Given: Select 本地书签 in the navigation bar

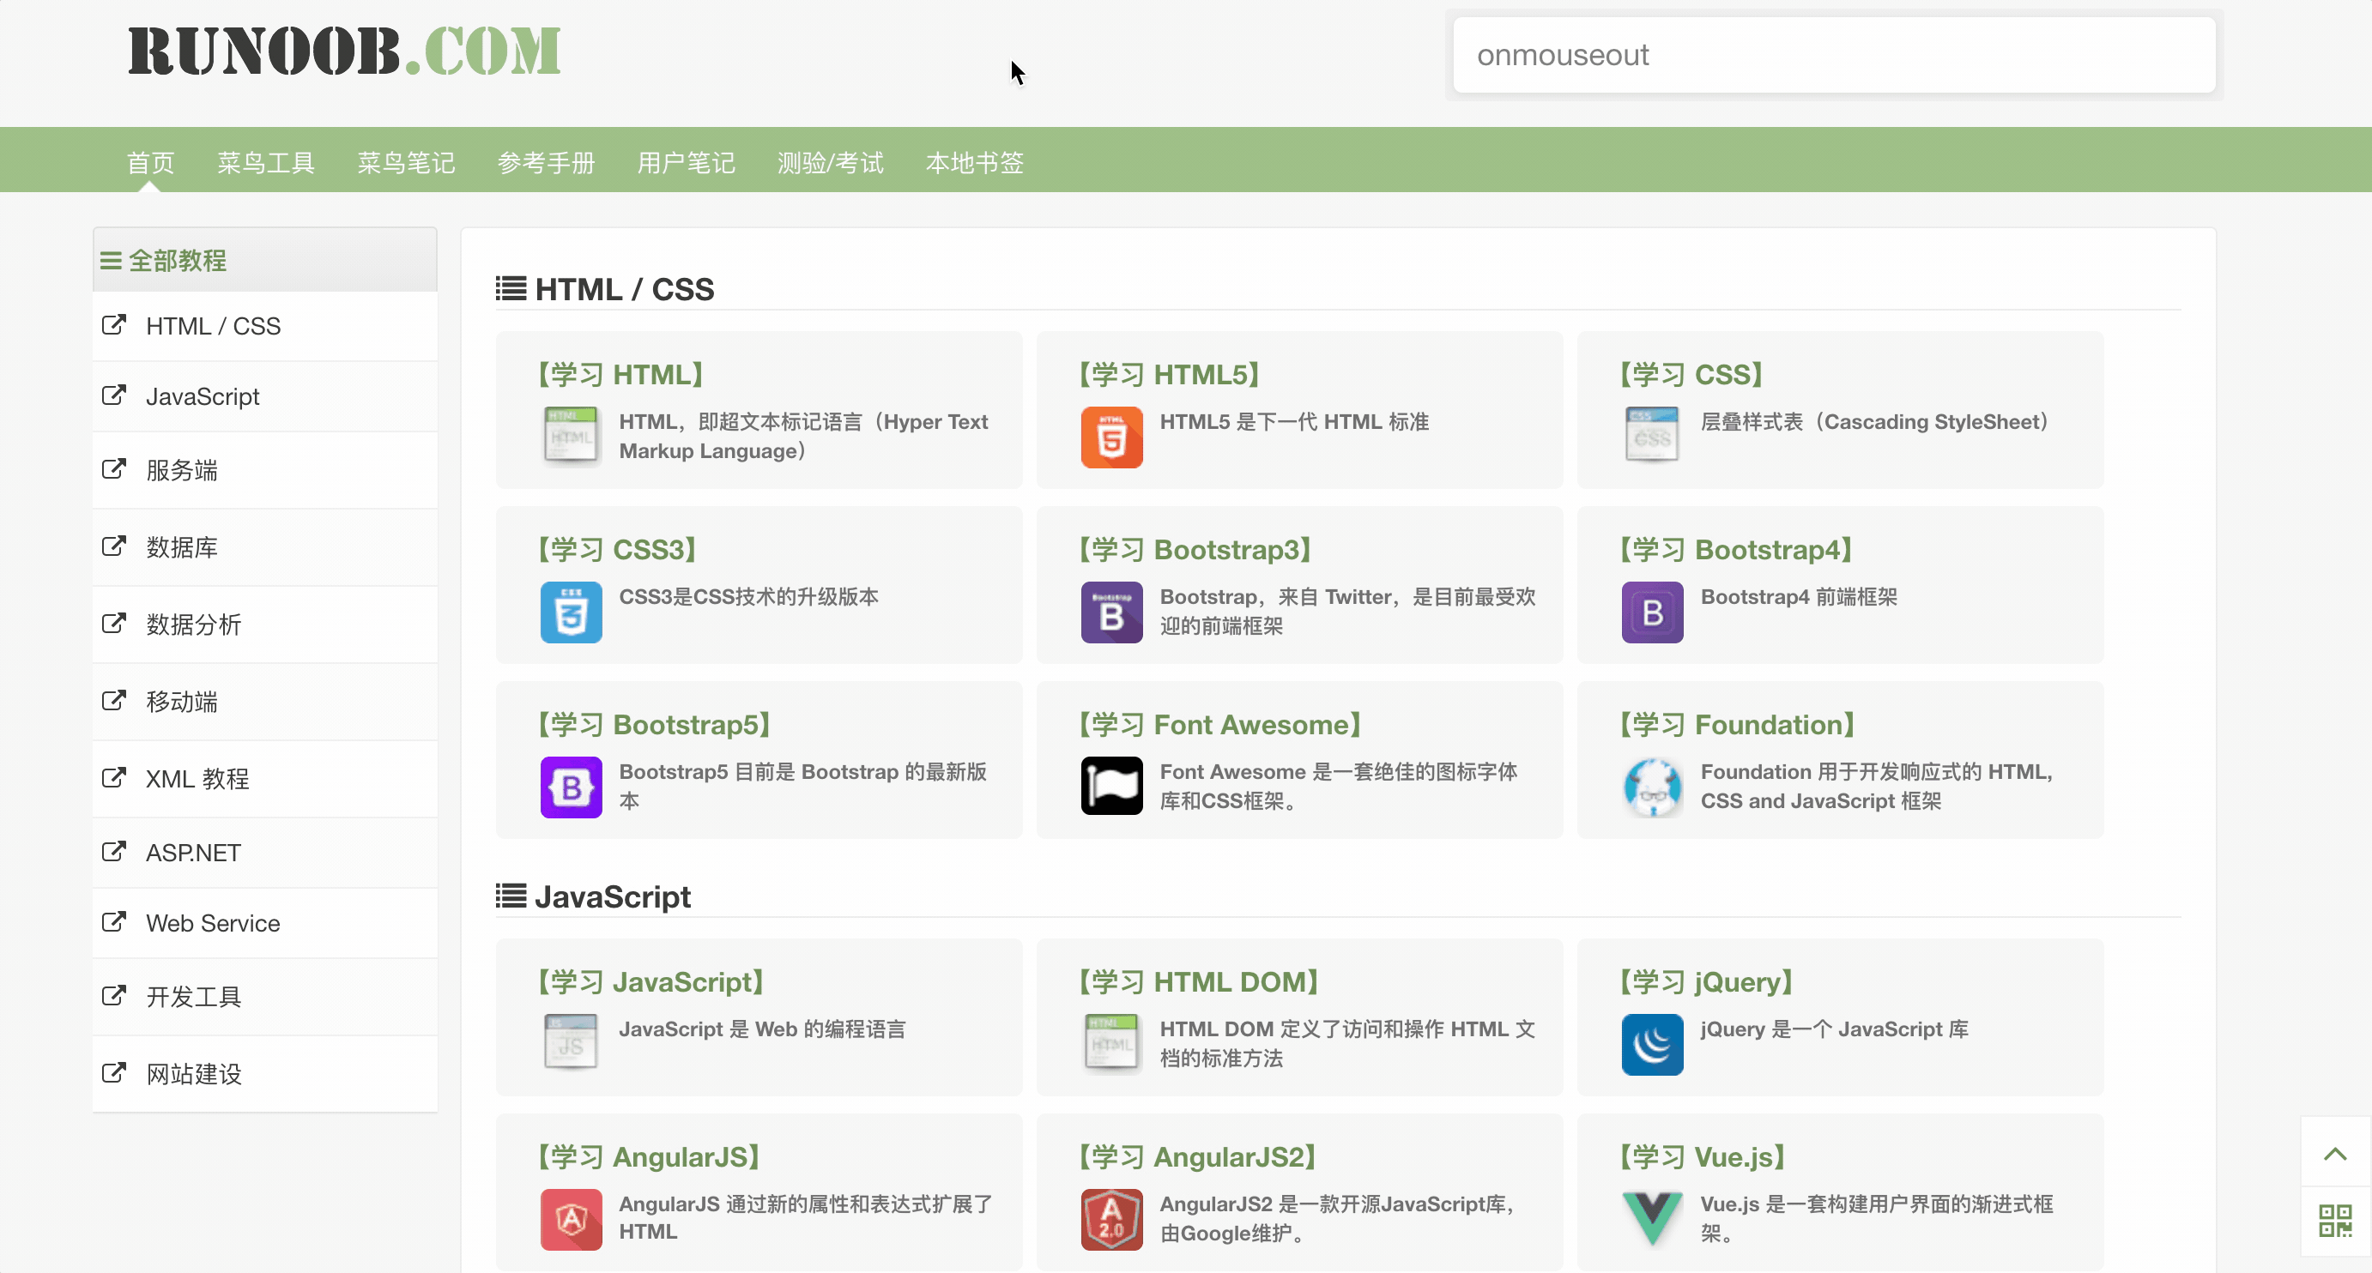Looking at the screenshot, I should (x=974, y=163).
